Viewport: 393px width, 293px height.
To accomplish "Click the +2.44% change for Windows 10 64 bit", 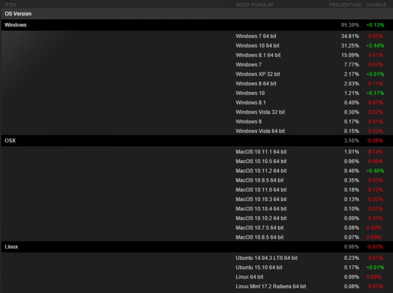I will [x=375, y=45].
